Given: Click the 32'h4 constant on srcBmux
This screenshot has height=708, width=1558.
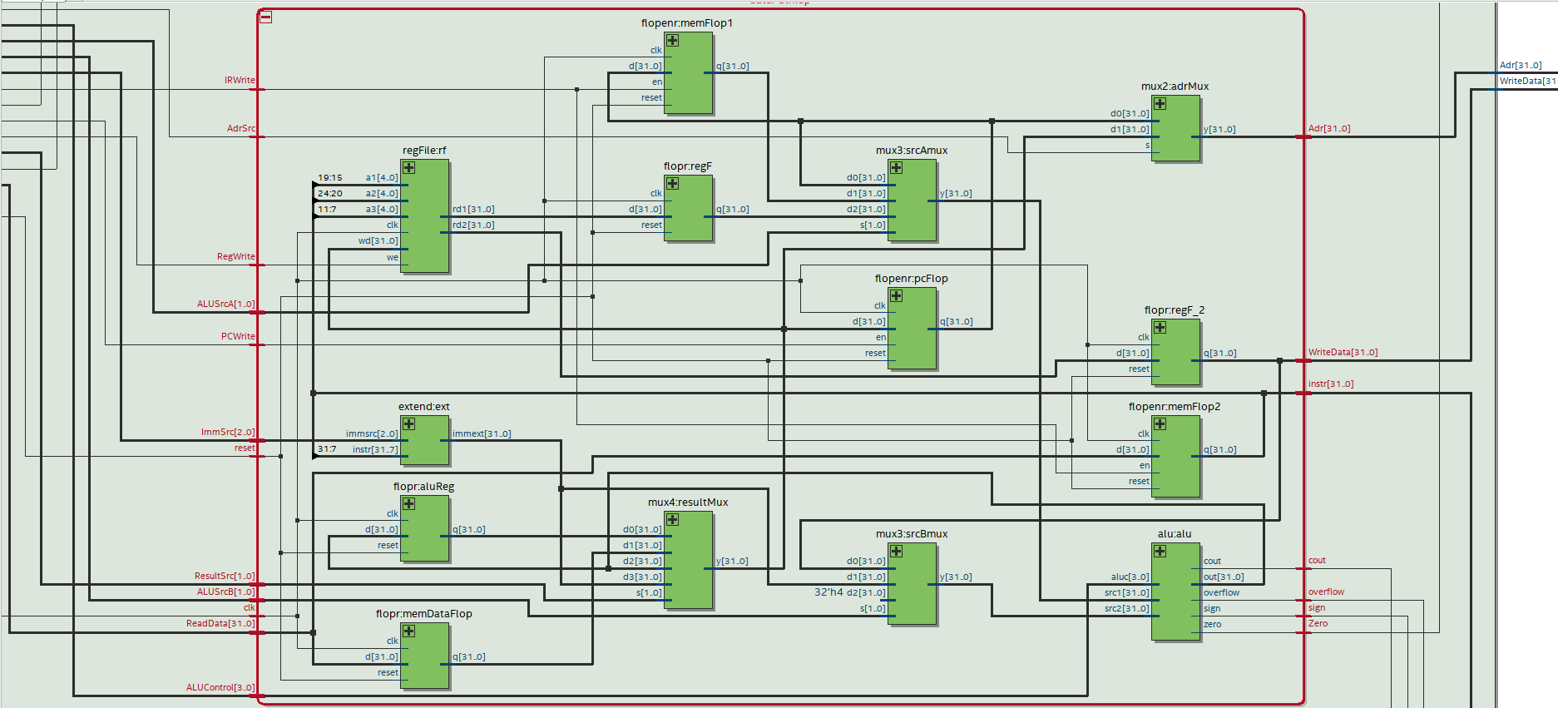Looking at the screenshot, I should click(x=828, y=592).
